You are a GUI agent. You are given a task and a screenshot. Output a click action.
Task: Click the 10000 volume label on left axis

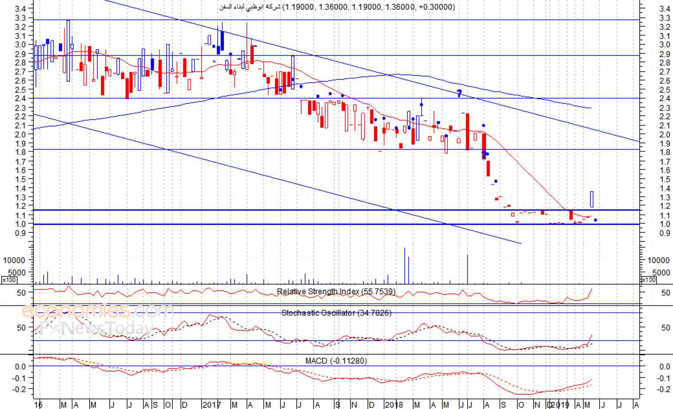click(x=14, y=260)
